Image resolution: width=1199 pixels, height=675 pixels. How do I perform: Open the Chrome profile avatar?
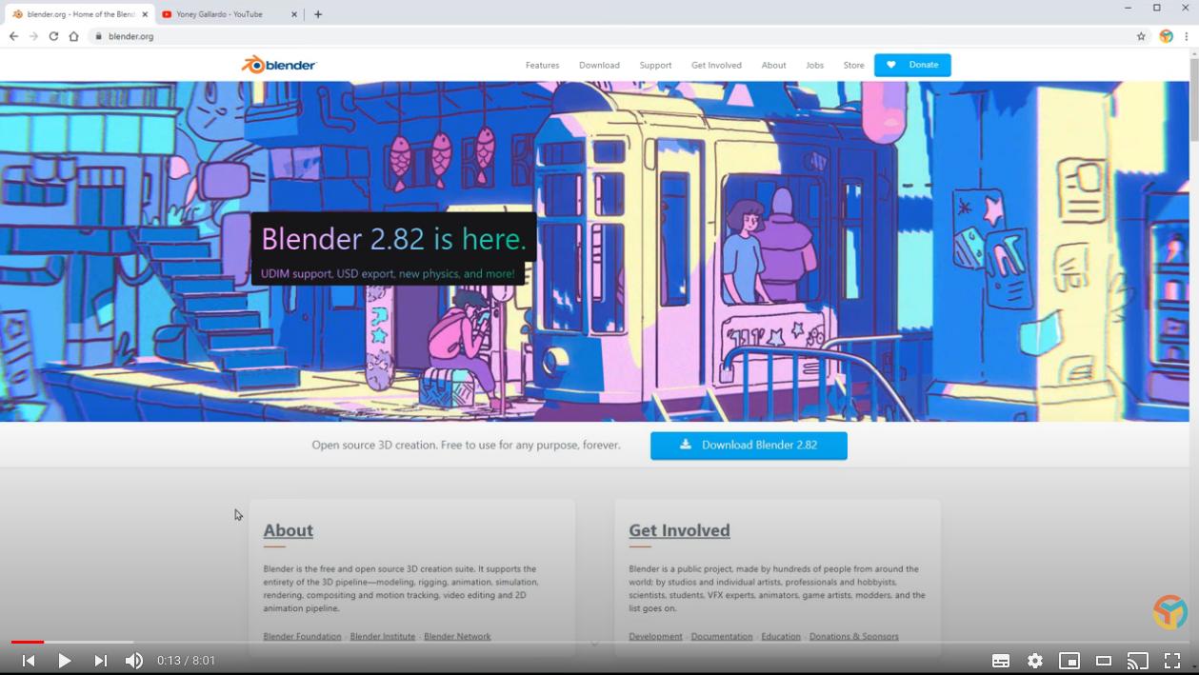click(x=1166, y=36)
